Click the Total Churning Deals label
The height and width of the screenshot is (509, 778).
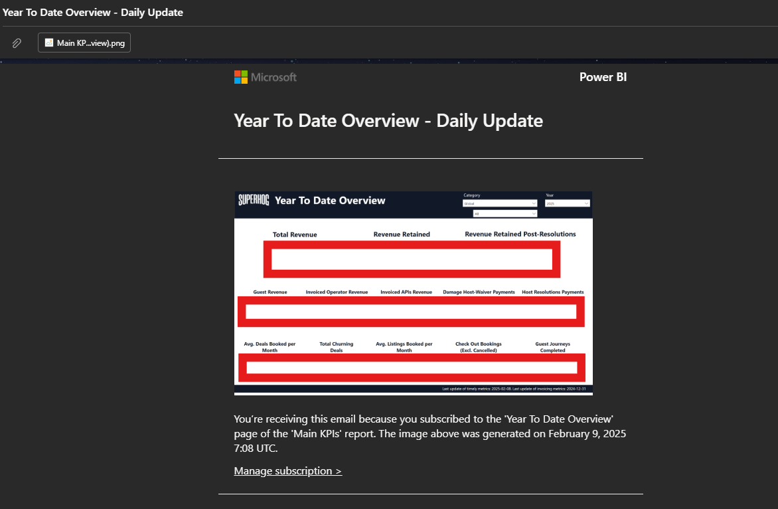pos(337,347)
